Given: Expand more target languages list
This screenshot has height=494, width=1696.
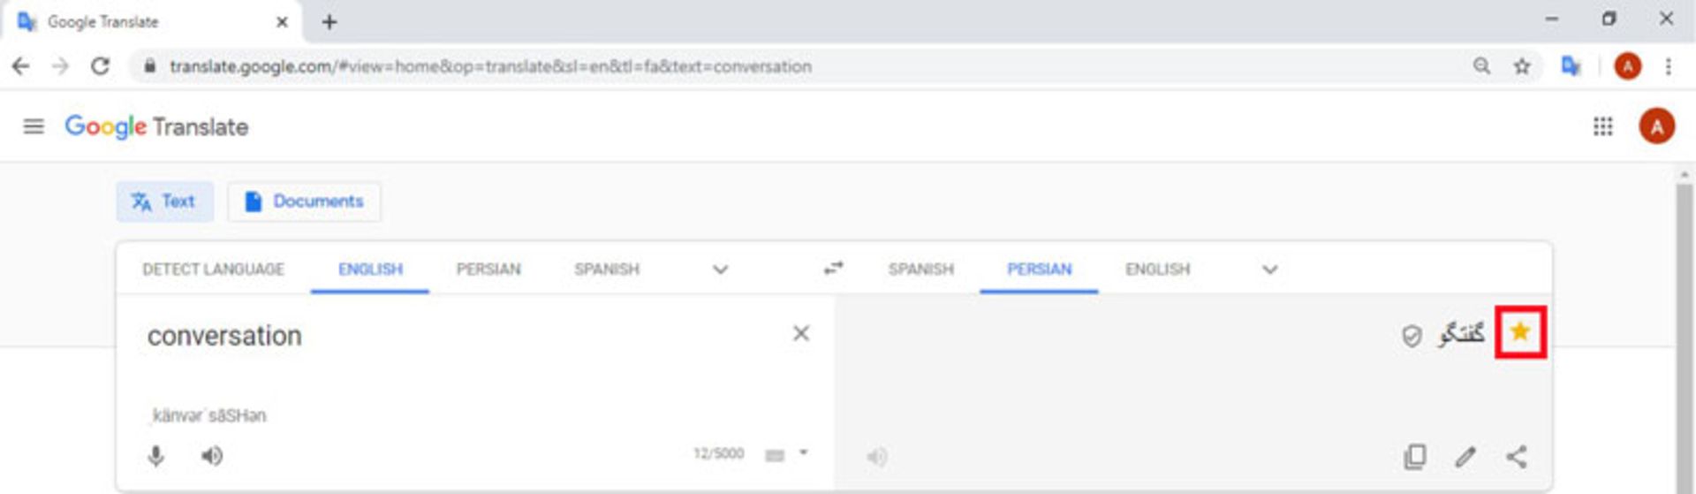Looking at the screenshot, I should point(1269,270).
